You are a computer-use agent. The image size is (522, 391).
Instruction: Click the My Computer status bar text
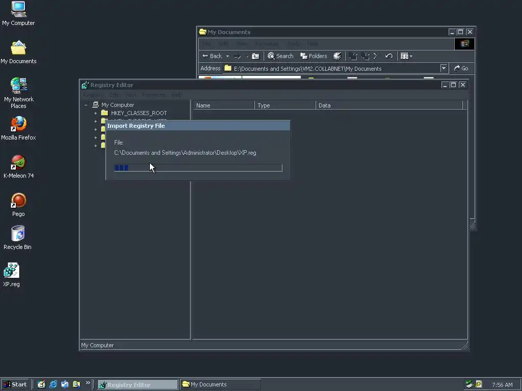97,346
